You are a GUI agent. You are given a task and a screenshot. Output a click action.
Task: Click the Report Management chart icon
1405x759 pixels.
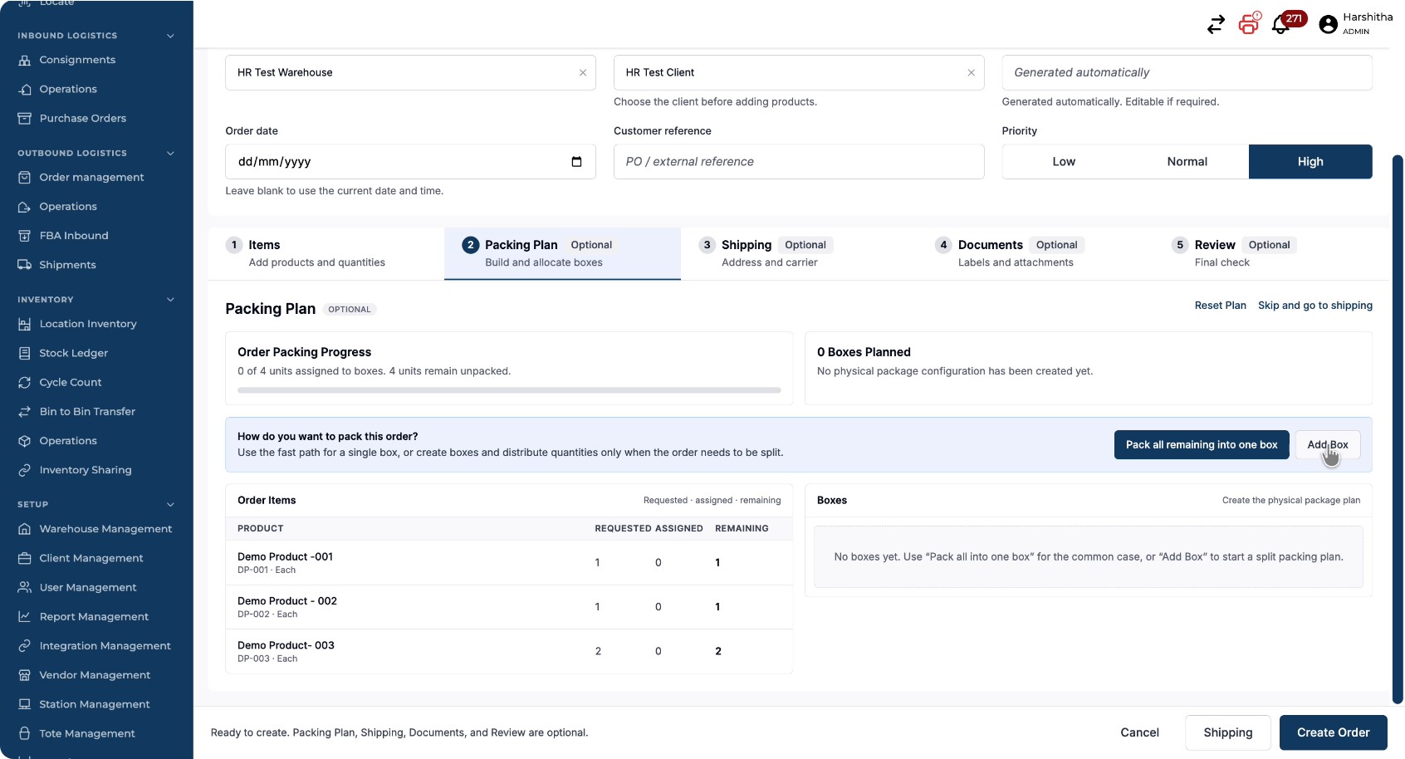(x=25, y=616)
